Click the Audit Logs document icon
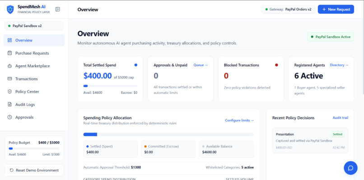The image size is (364, 180). pyautogui.click(x=9, y=104)
